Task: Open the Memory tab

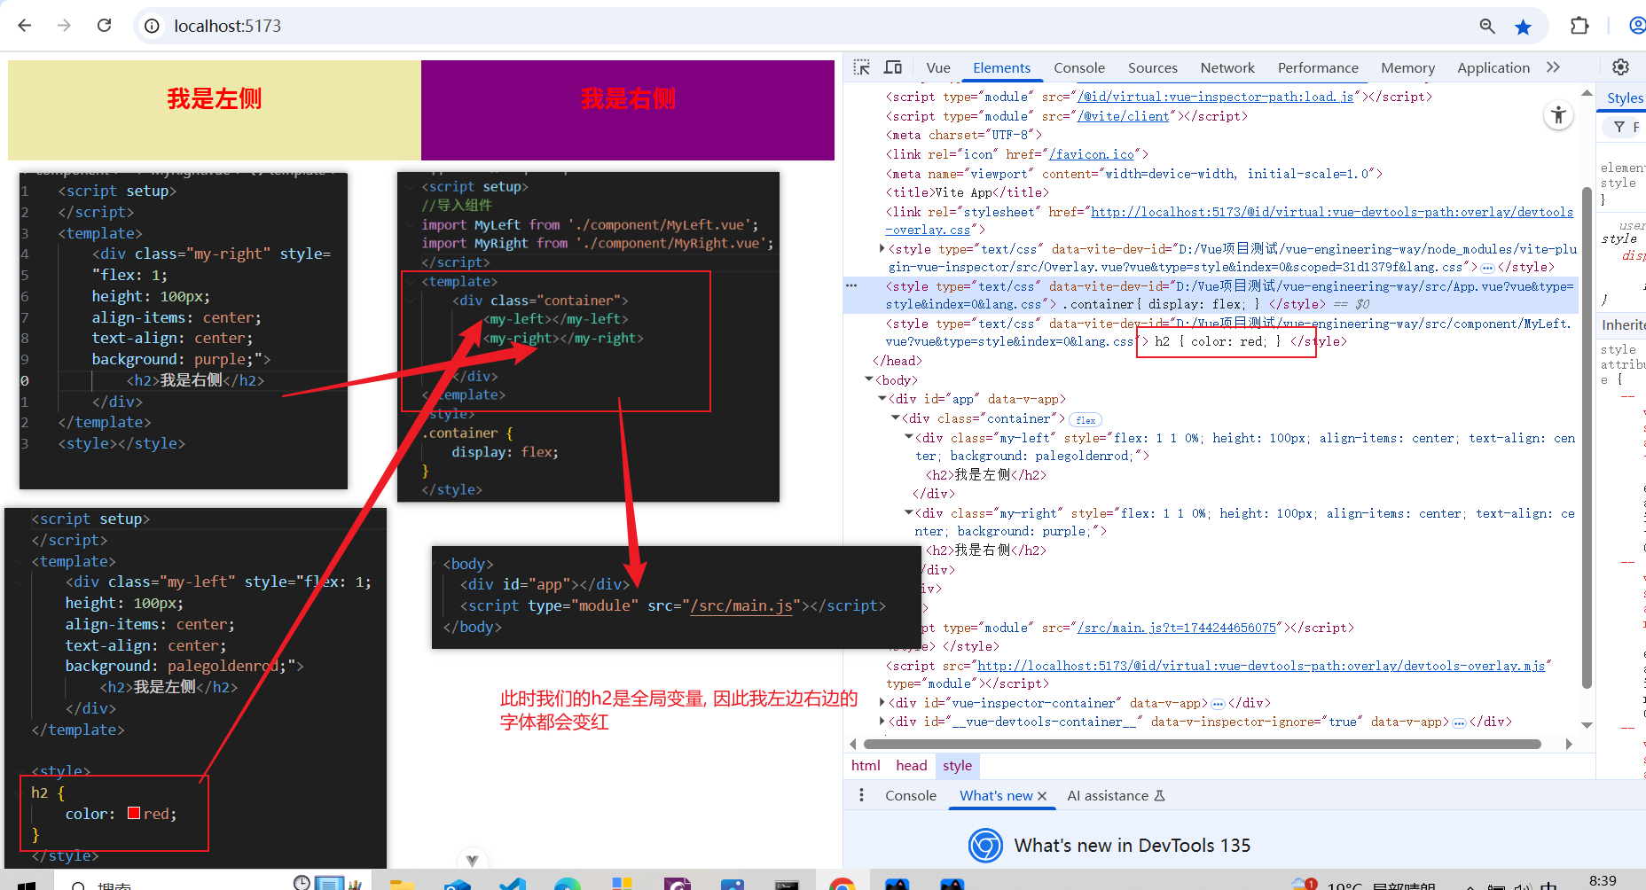Action: coord(1407,67)
